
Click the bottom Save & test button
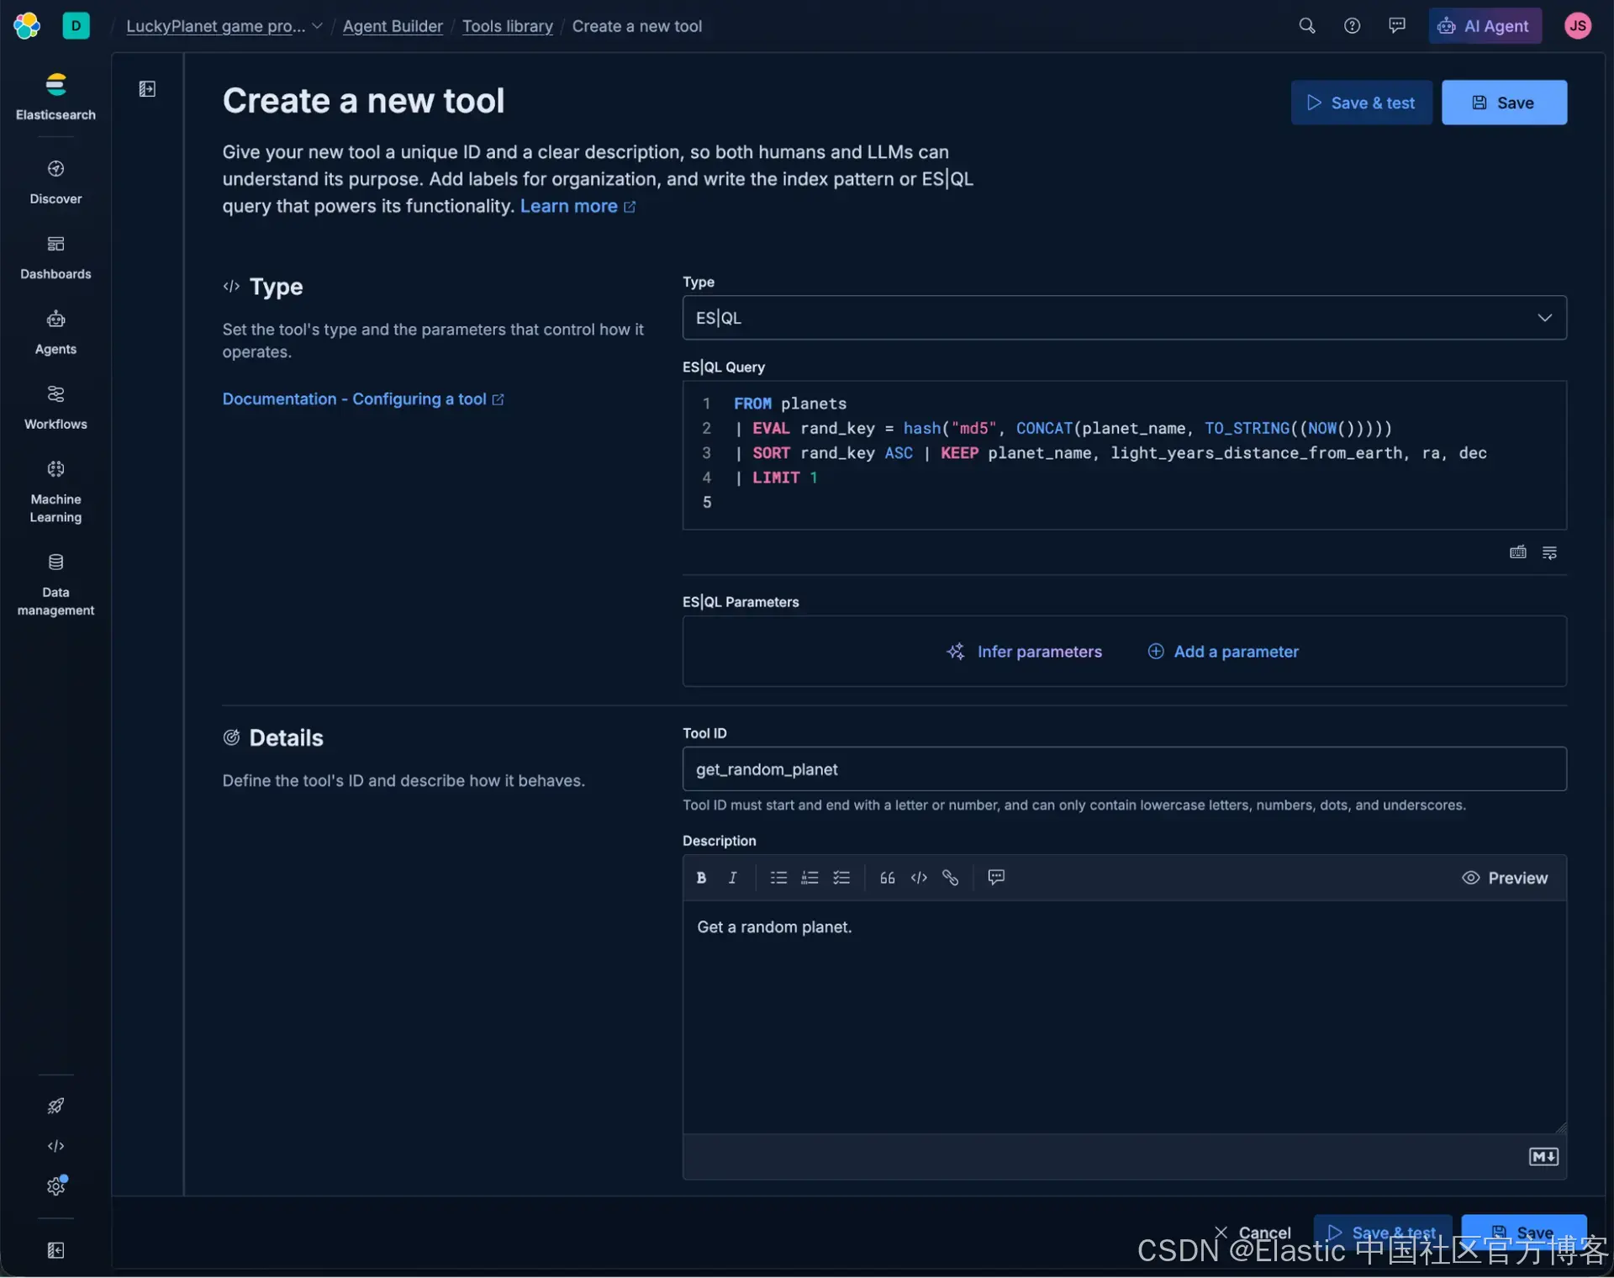[1383, 1233]
